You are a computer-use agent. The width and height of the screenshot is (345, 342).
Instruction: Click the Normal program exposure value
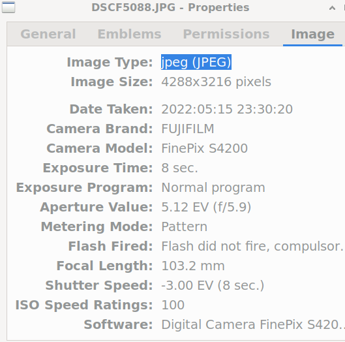[x=213, y=187]
